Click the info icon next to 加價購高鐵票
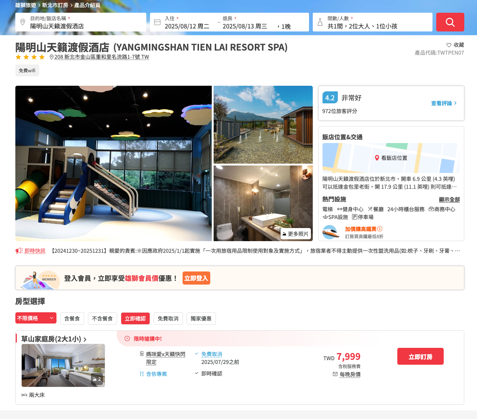 tap(380, 229)
